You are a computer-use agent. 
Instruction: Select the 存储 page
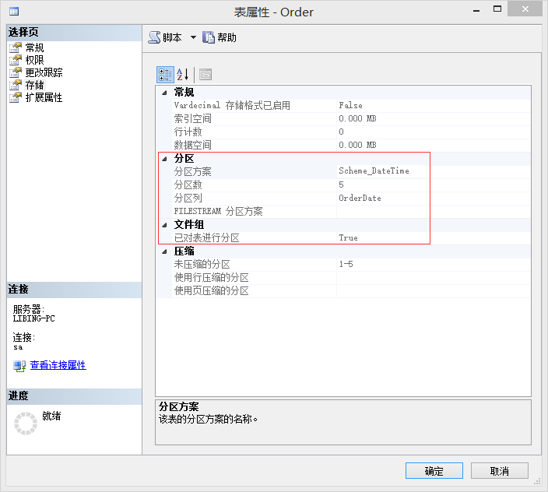point(34,85)
